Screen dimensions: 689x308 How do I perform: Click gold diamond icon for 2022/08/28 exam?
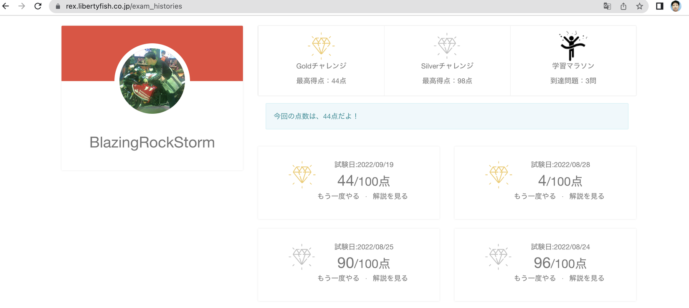tap(498, 174)
